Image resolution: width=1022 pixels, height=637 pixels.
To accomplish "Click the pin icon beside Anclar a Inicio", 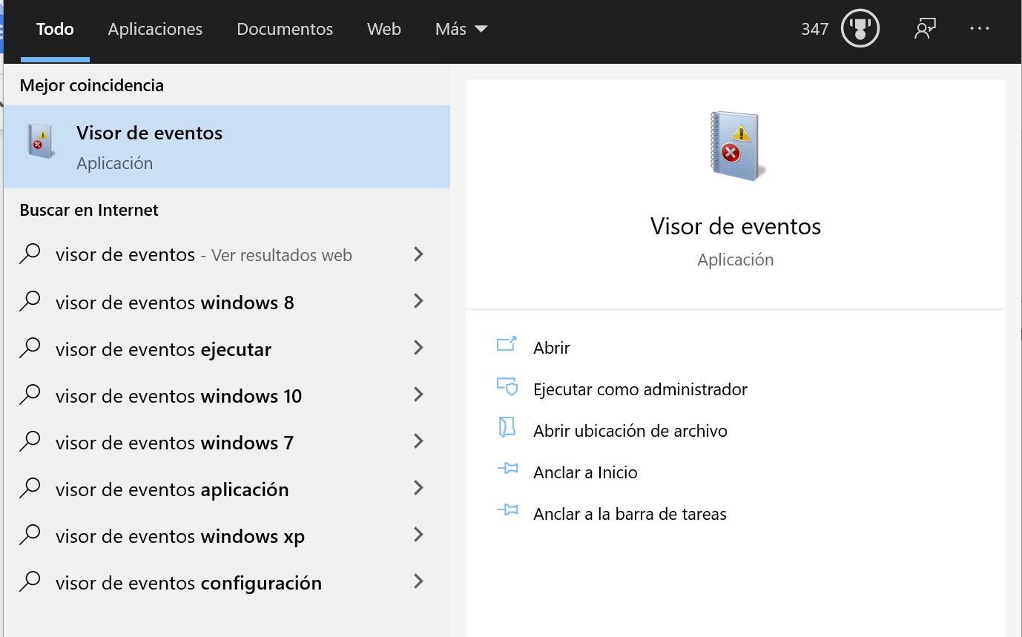I will point(507,469).
